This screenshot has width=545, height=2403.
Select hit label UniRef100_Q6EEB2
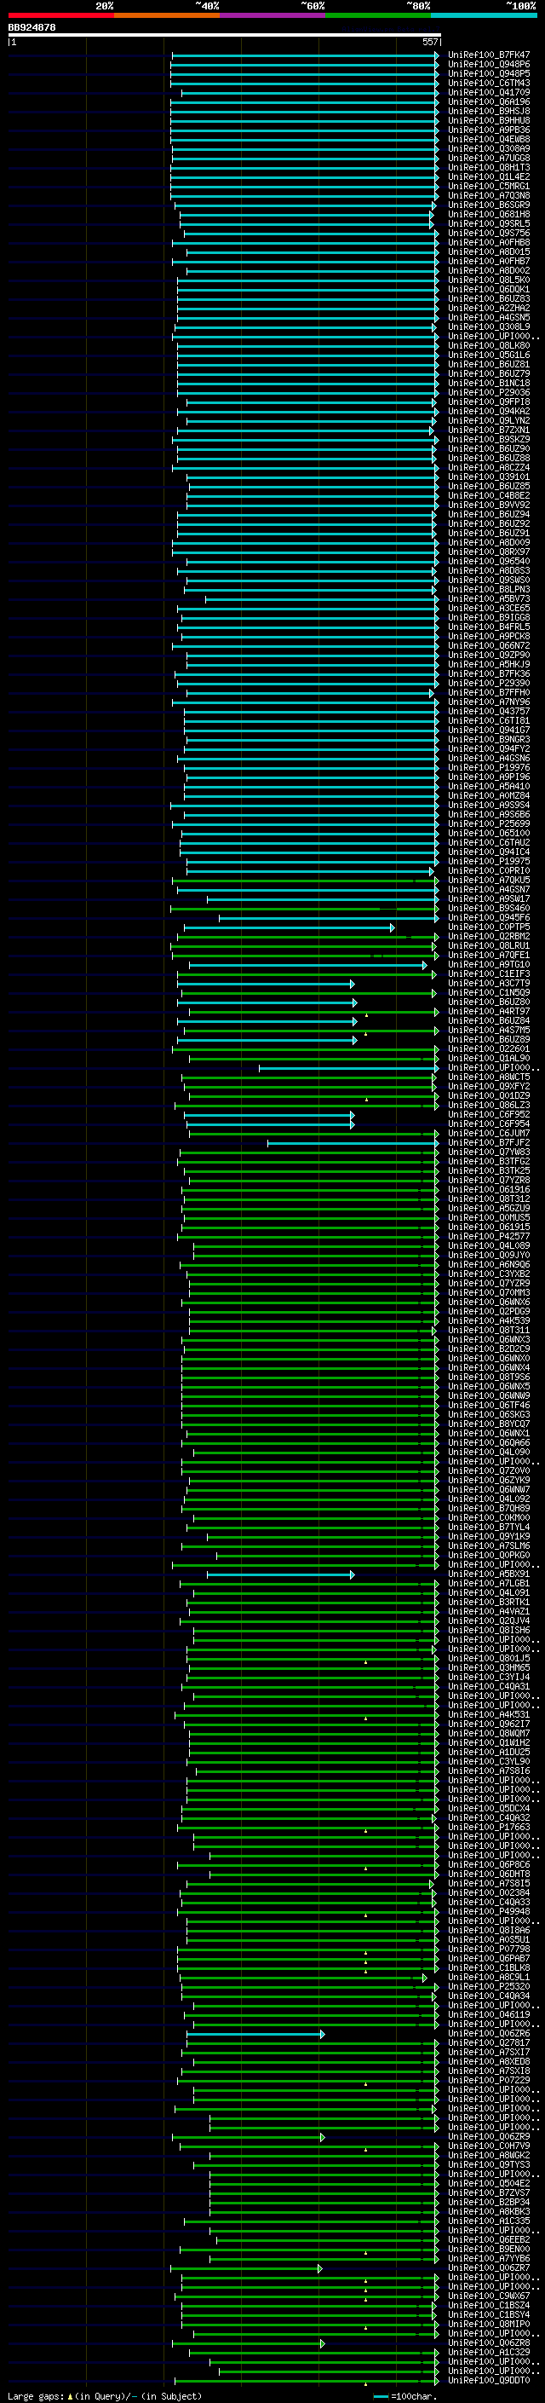pyautogui.click(x=488, y=2239)
